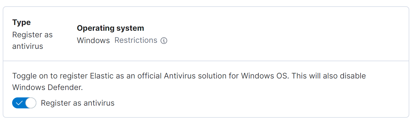
Task: Click "Windows OS" in the description text
Action: (265, 76)
